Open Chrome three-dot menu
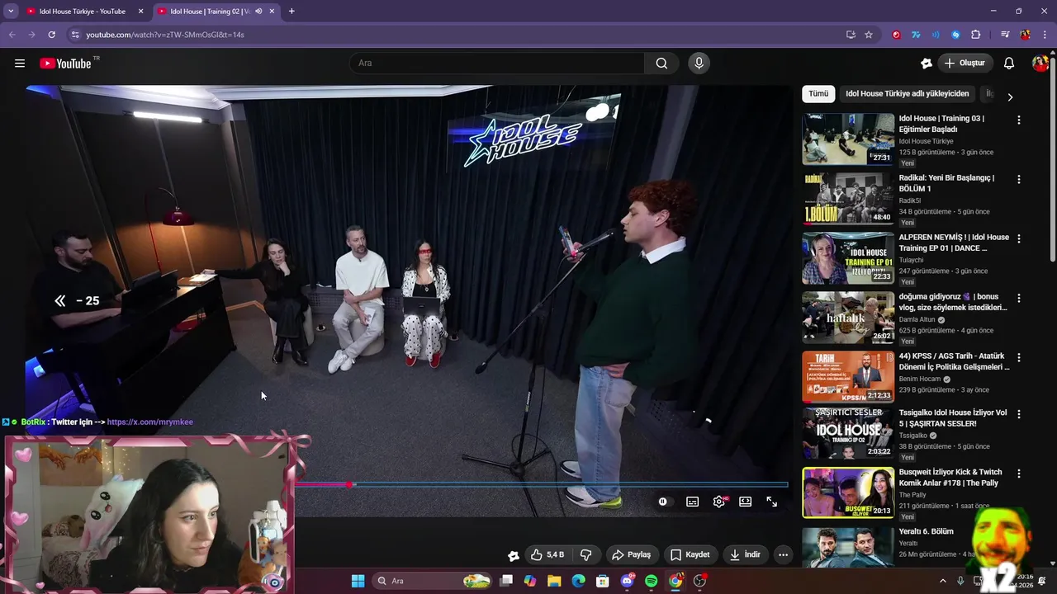 pyautogui.click(x=1044, y=35)
